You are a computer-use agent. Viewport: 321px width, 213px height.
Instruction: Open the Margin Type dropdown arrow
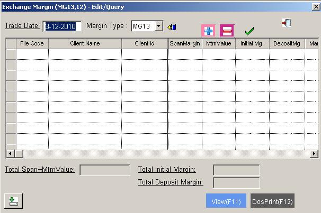point(158,26)
